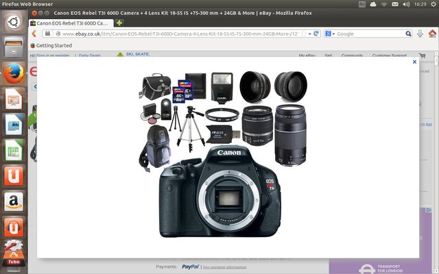Expand the URL history dropdown arrow
Viewport: 439px width, 274px height.
tap(310, 34)
